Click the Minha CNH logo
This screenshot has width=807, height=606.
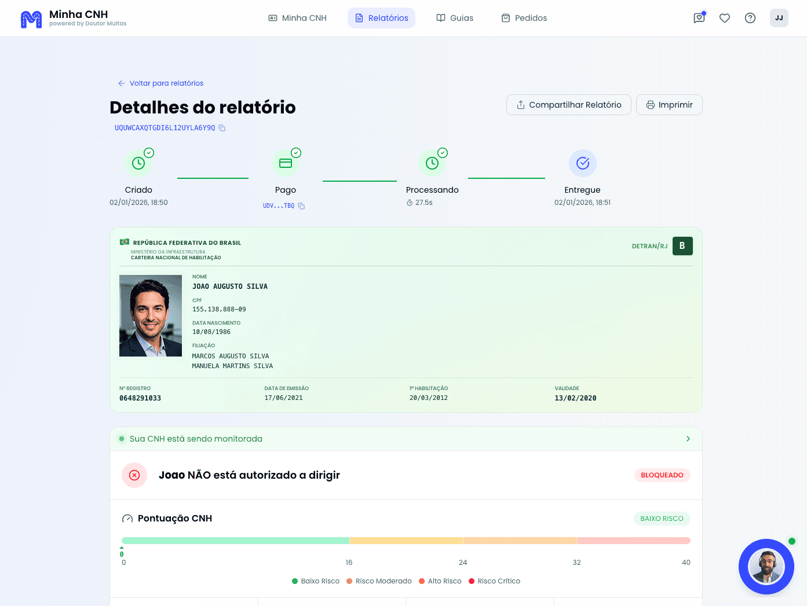point(74,18)
